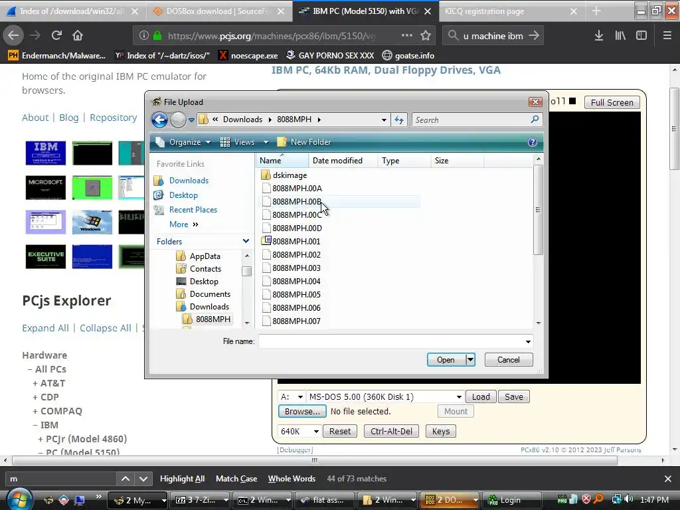Screen dimensions: 680x510
Task: Open the Windows logo thumbnail
Action: [92, 222]
